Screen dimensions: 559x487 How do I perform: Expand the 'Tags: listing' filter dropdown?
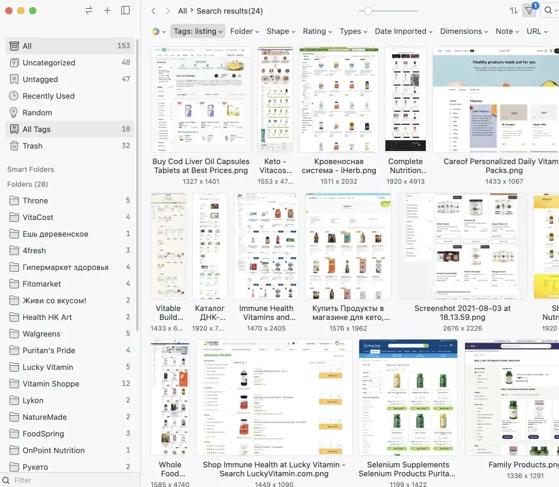point(198,32)
